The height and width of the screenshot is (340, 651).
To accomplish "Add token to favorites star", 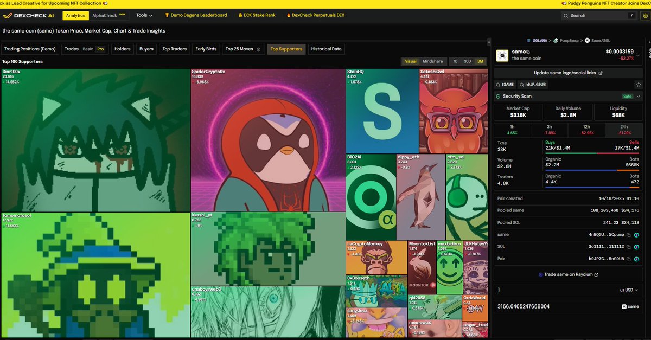I will coord(639,85).
